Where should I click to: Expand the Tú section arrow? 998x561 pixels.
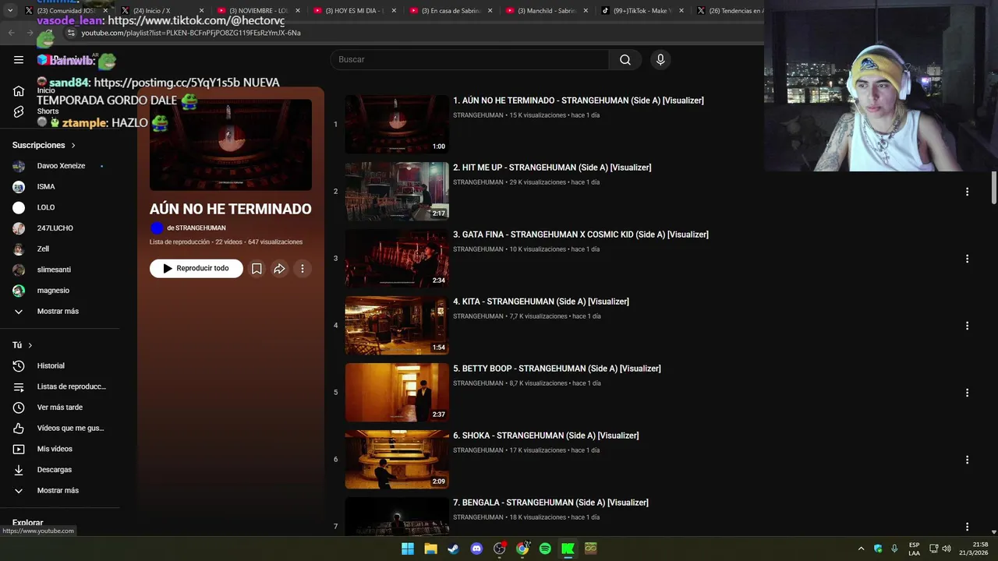tap(30, 345)
